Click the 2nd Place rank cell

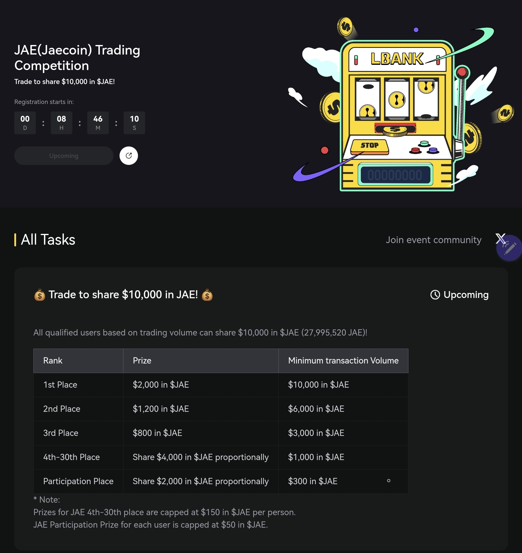(78, 409)
